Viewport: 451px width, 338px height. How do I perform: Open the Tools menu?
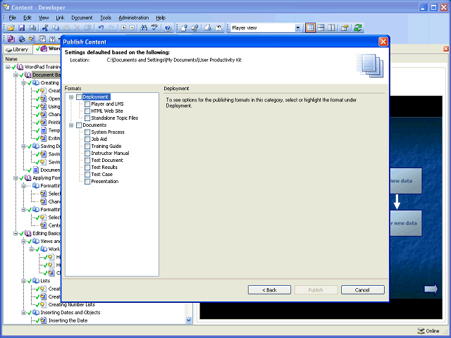(x=106, y=18)
